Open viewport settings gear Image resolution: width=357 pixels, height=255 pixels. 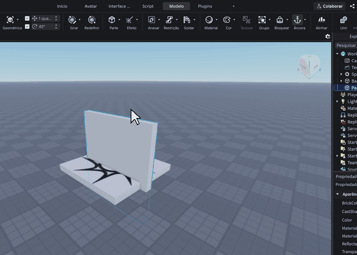[x=328, y=36]
